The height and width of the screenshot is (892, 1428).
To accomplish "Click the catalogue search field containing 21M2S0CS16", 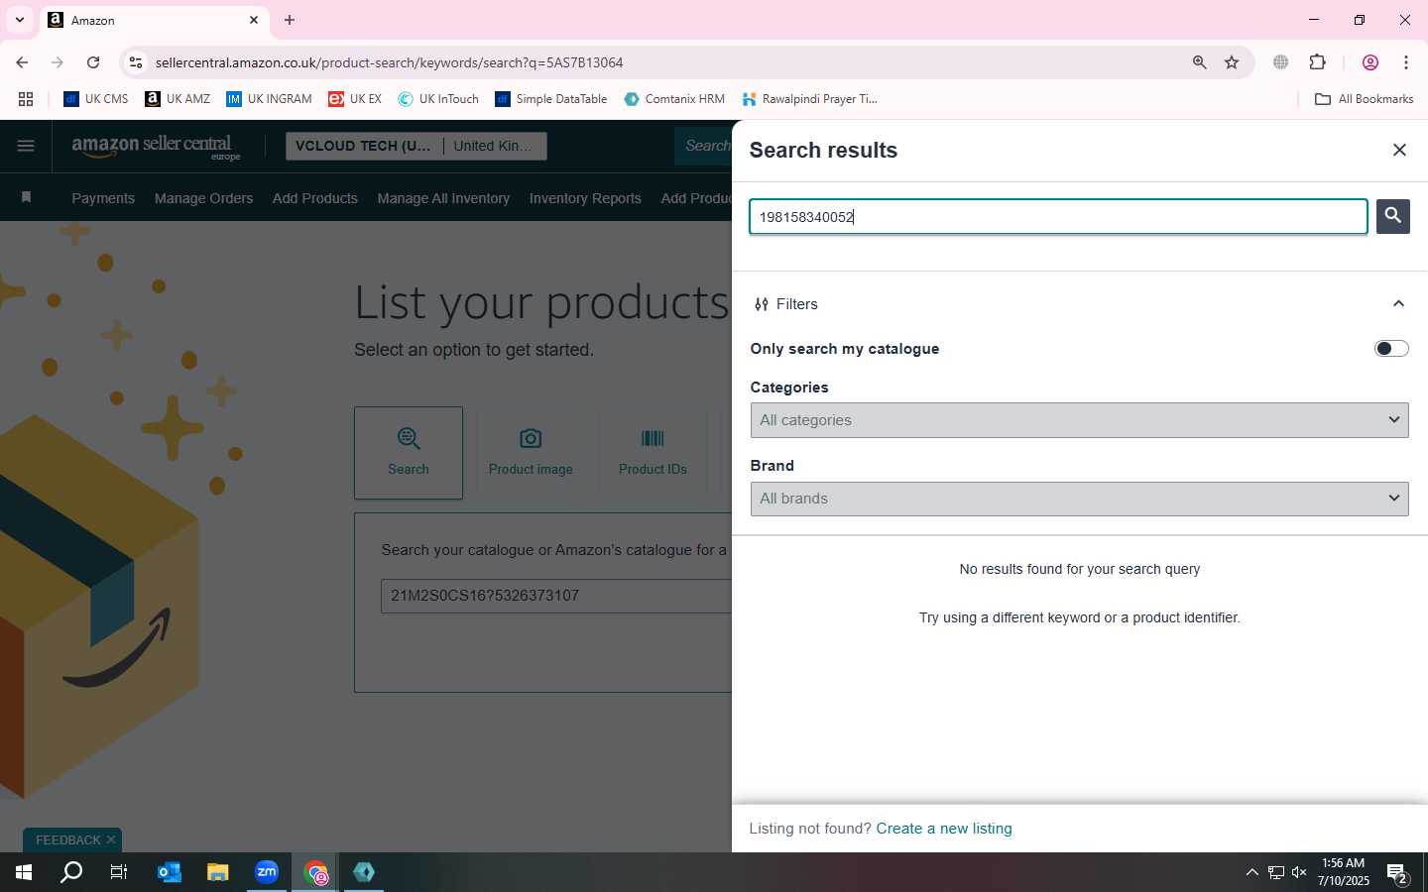I will click(x=555, y=596).
